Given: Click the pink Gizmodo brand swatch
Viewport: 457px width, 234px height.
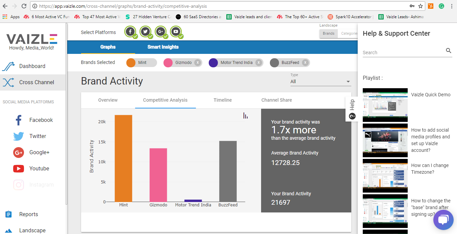Looking at the screenshot, I should [168, 63].
